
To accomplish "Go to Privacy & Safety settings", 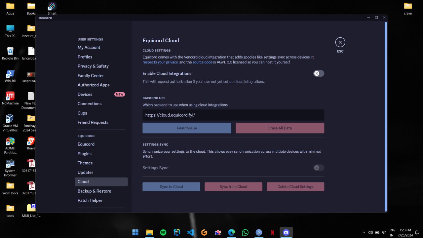I will click(x=101, y=66).
